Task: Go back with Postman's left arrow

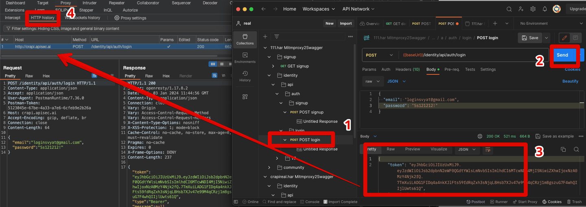Action: pos(263,9)
